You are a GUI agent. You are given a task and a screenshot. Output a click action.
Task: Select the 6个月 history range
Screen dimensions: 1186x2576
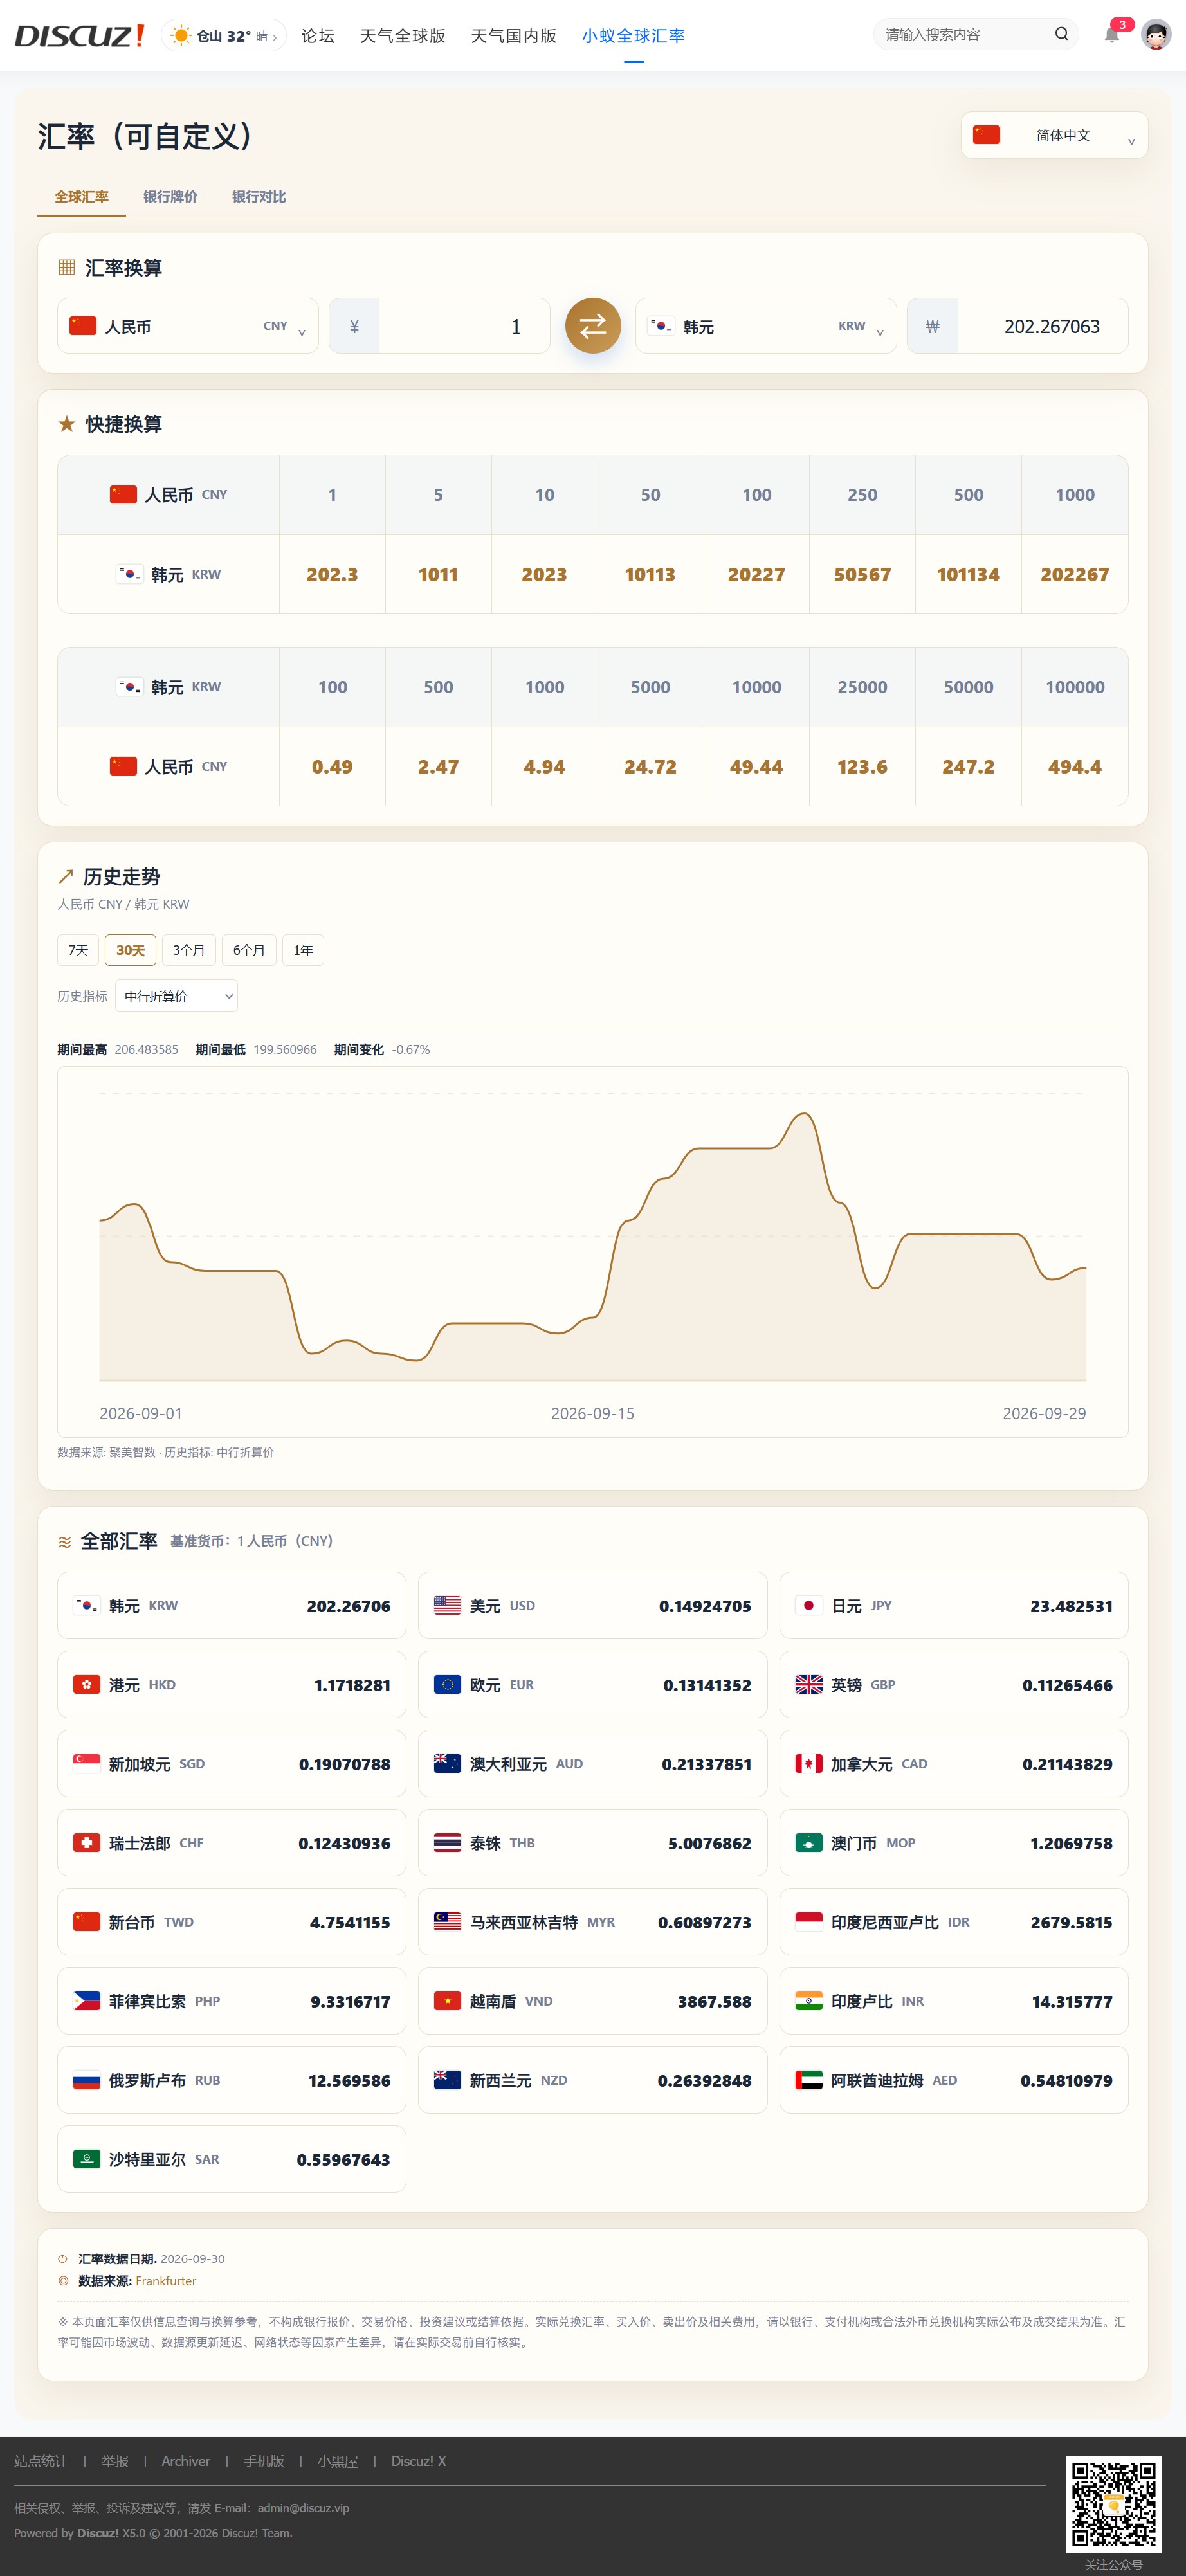[249, 950]
